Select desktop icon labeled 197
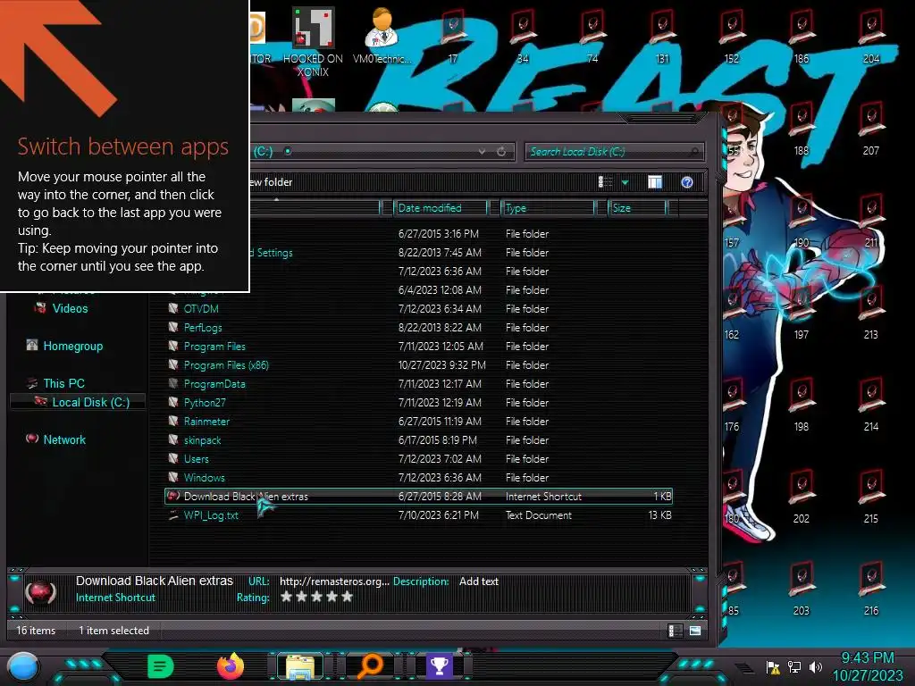Viewport: 915px width, 686px height. (802, 313)
